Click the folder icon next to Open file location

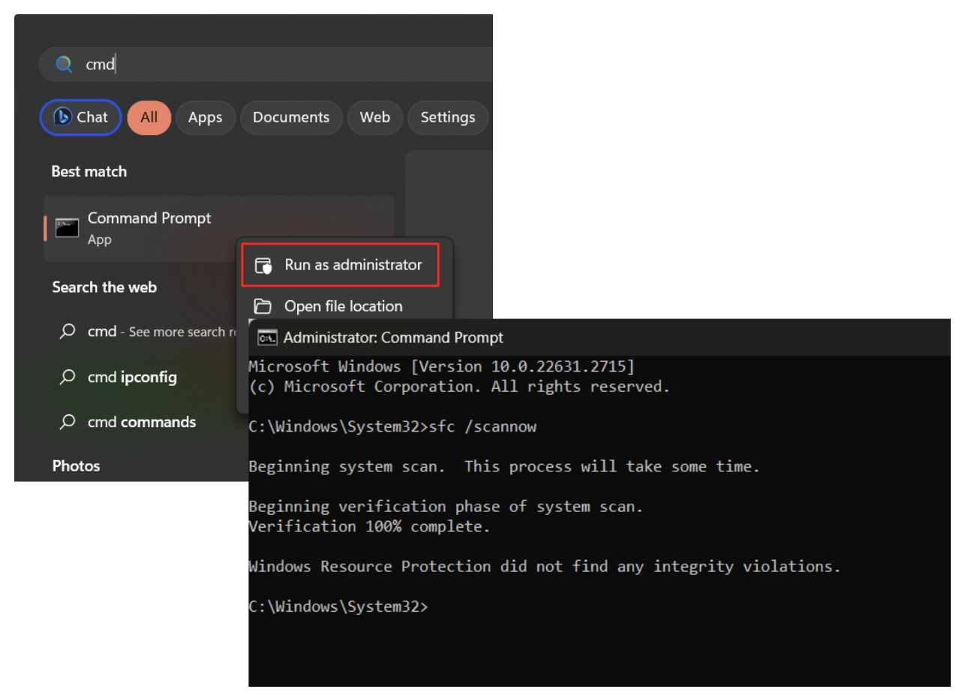pos(263,305)
